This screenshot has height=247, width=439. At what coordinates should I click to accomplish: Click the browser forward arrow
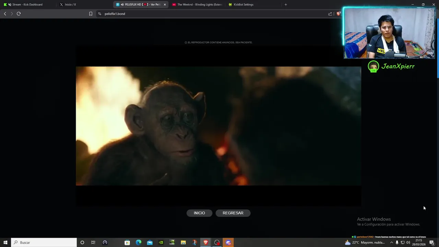(12, 14)
